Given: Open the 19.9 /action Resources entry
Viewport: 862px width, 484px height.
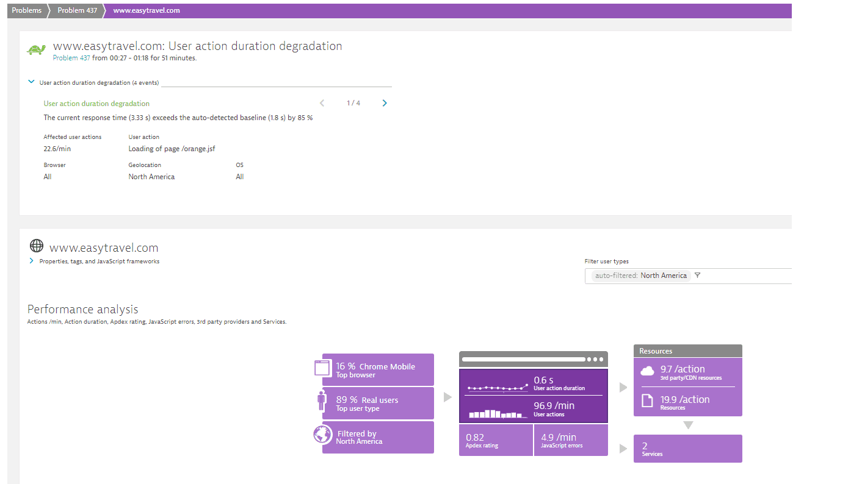Looking at the screenshot, I should tap(688, 402).
